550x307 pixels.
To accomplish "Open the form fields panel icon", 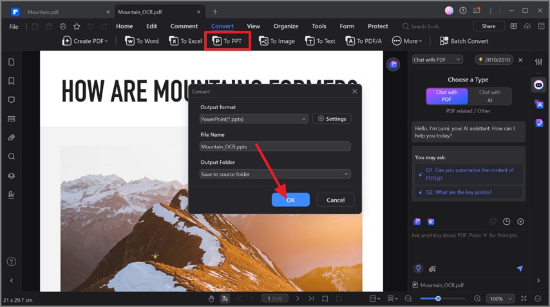I will point(11,119).
